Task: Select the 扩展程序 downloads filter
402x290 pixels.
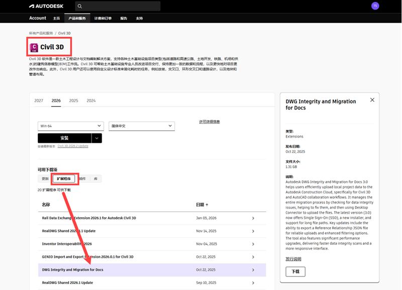Action: [x=64, y=179]
